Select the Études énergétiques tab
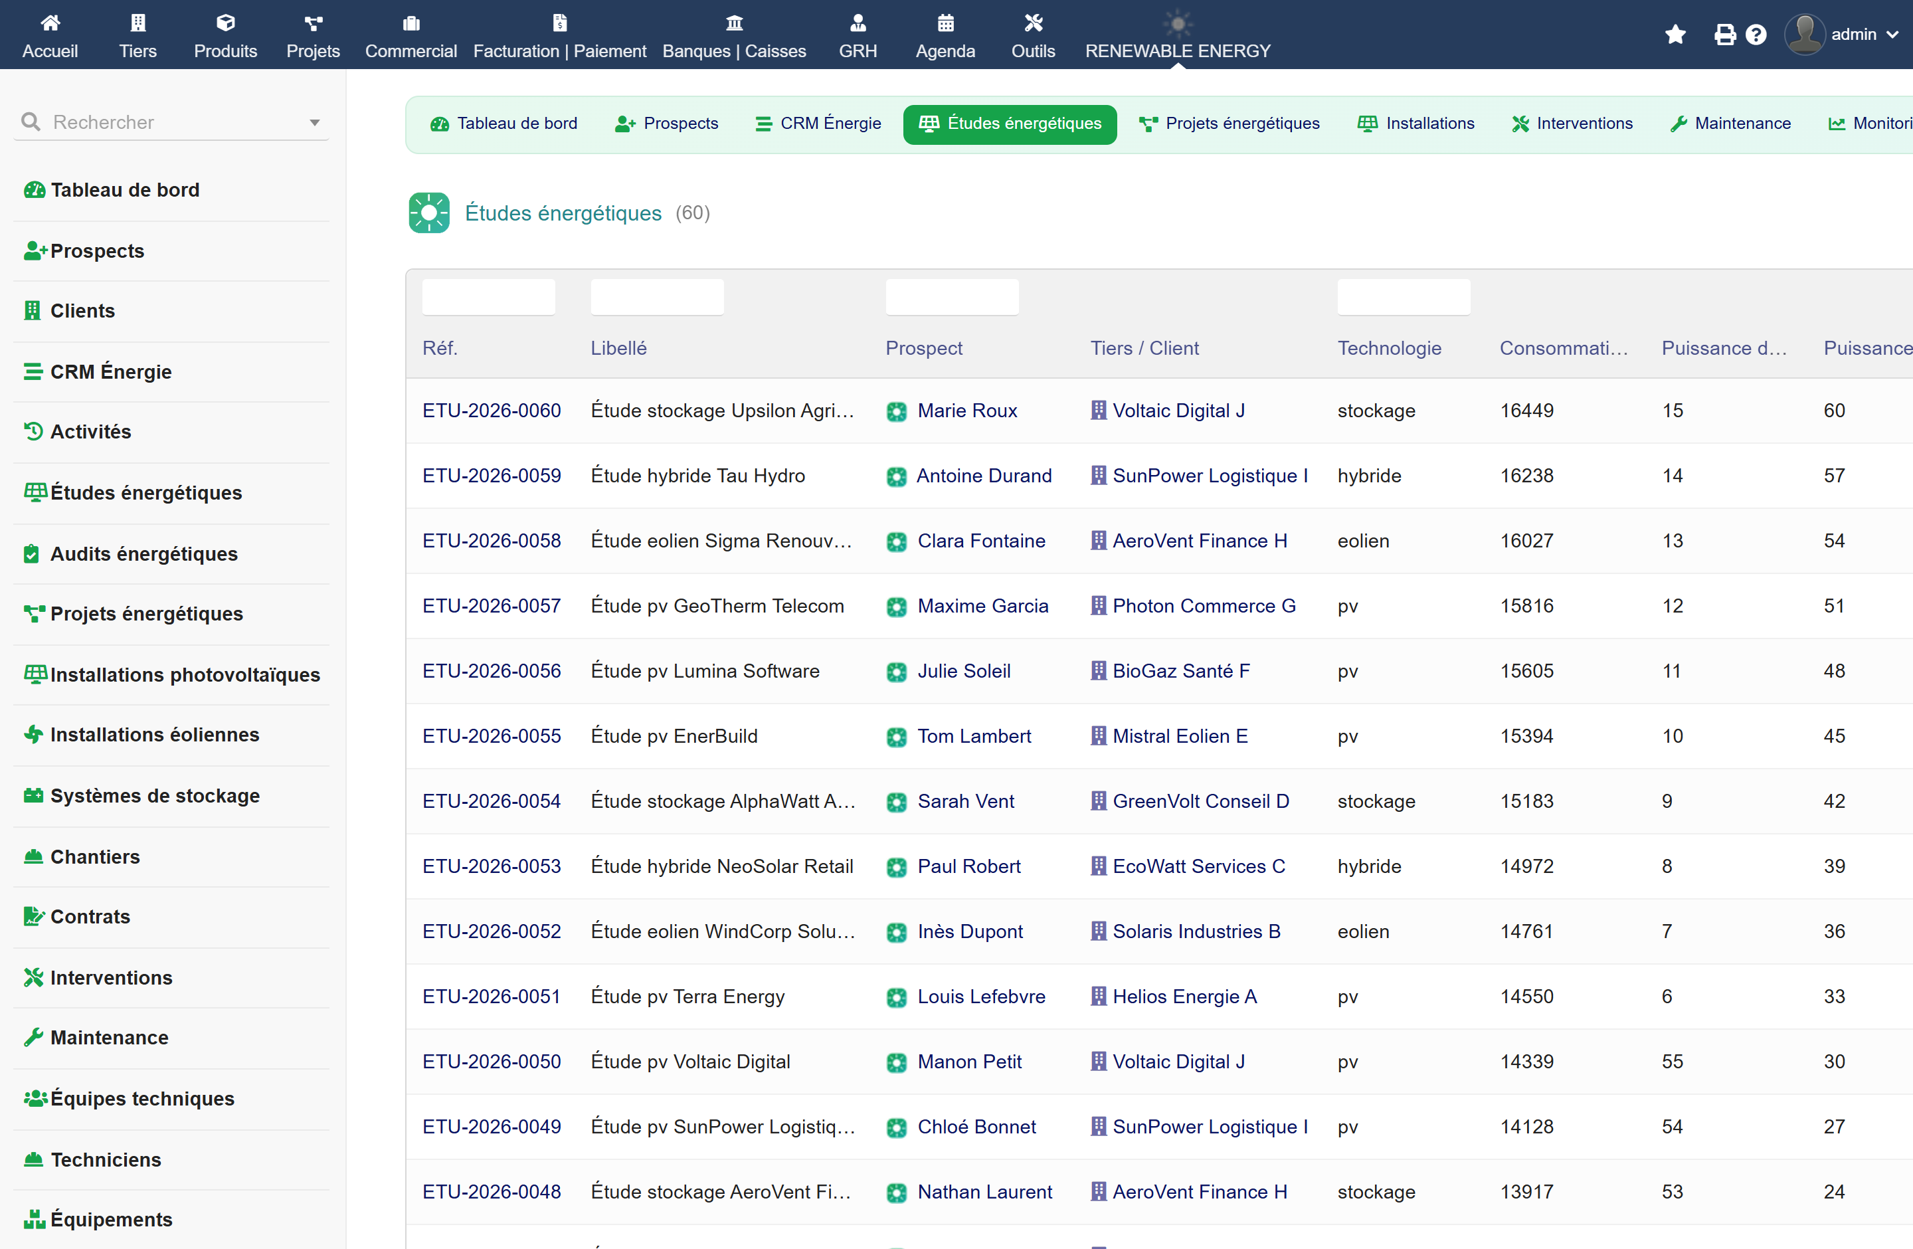This screenshot has width=1913, height=1249. click(x=1010, y=124)
